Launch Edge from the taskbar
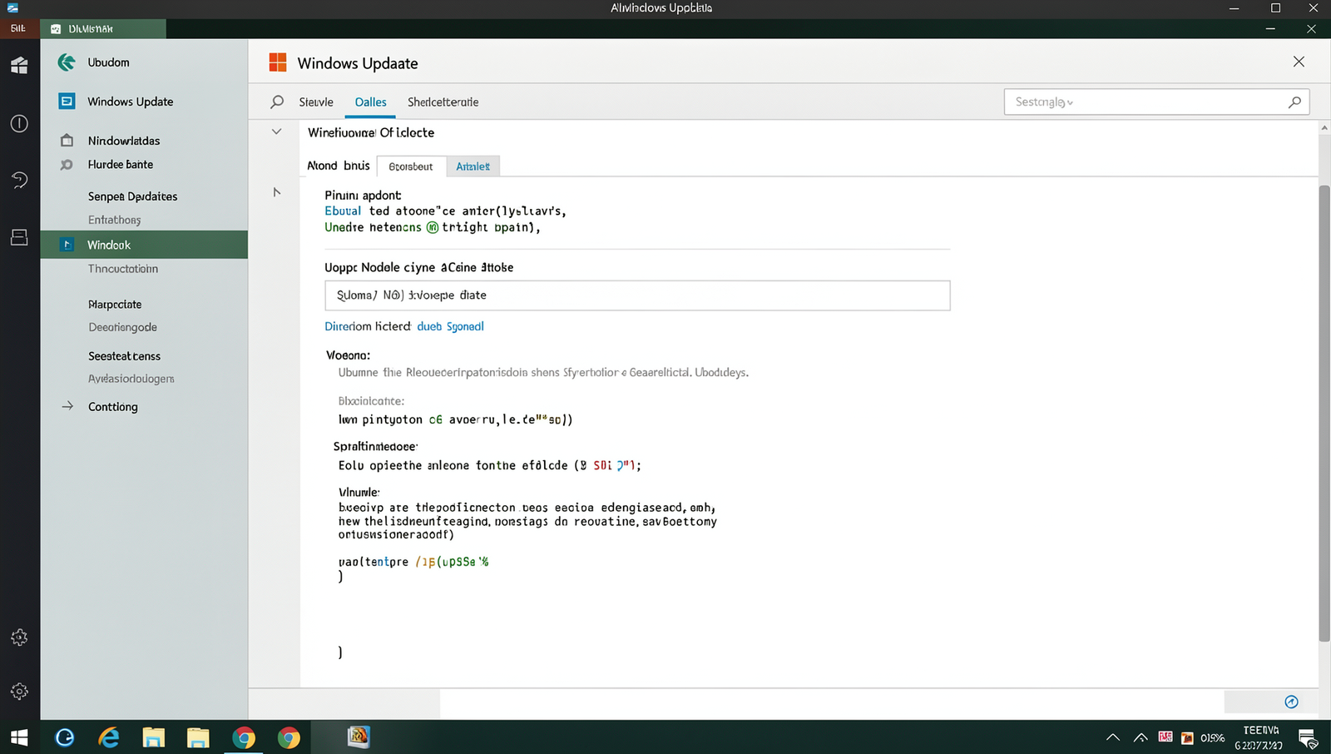The width and height of the screenshot is (1331, 754). pos(64,737)
